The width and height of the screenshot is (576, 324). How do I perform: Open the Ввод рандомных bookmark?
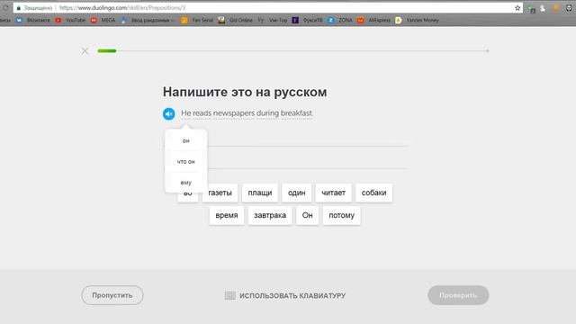(x=148, y=20)
